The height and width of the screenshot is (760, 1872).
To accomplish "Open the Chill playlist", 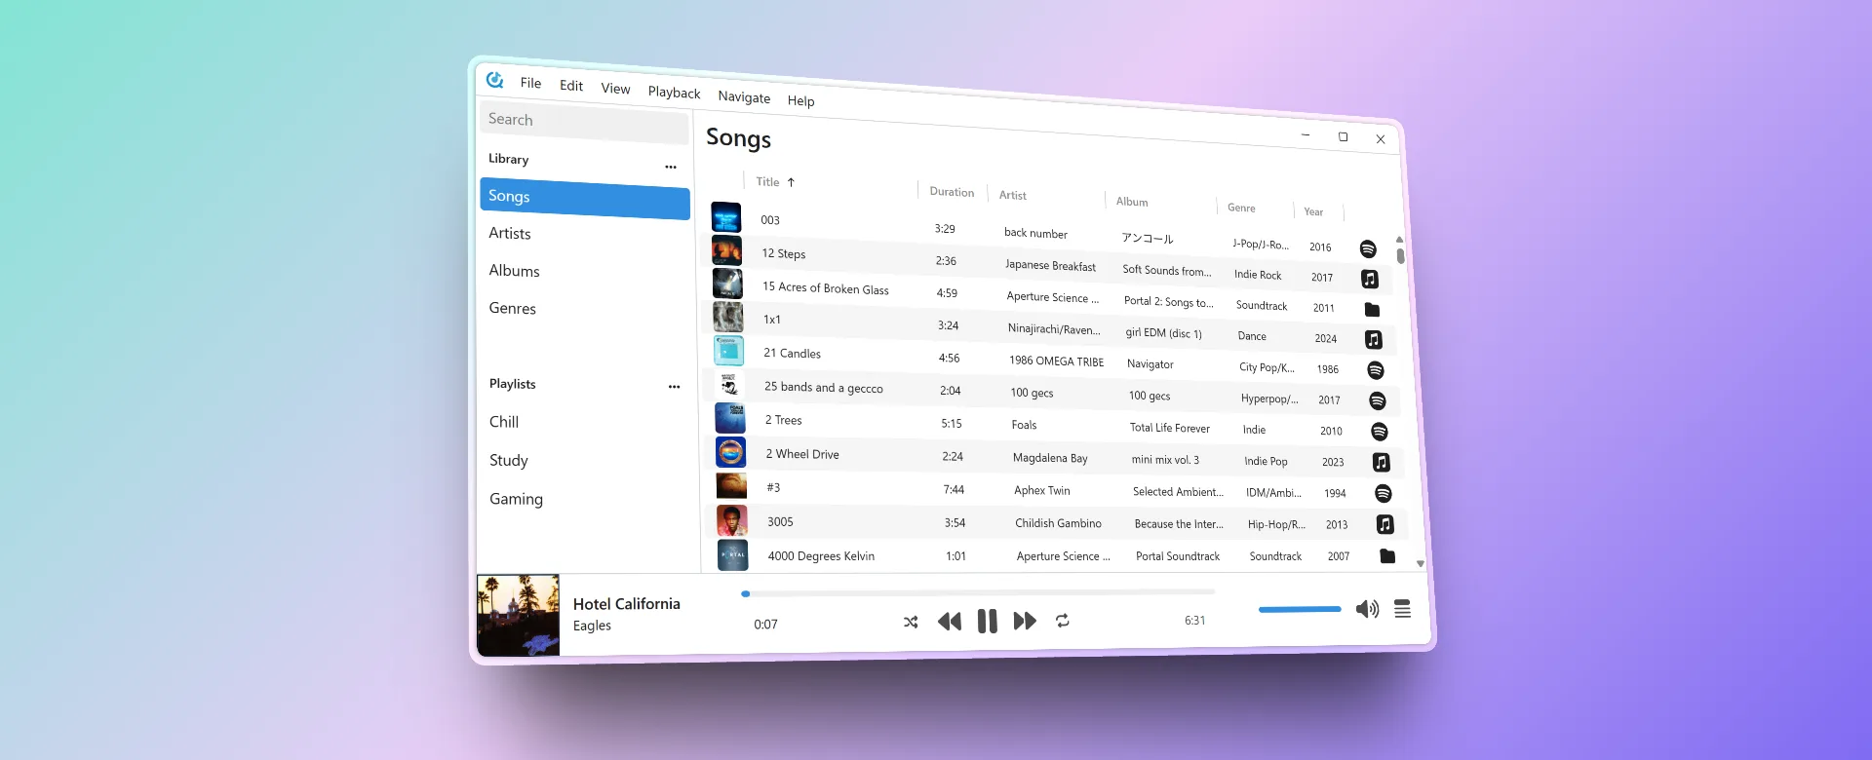I will [x=504, y=422].
